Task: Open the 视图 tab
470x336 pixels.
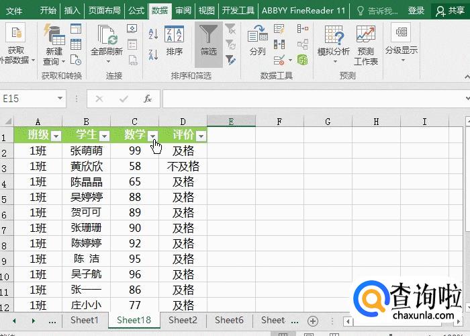Action: [x=207, y=11]
